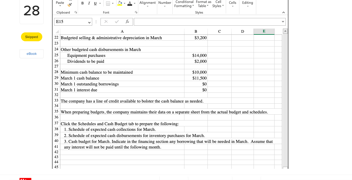Collapse the ribbon with the chevron

click(283, 12)
